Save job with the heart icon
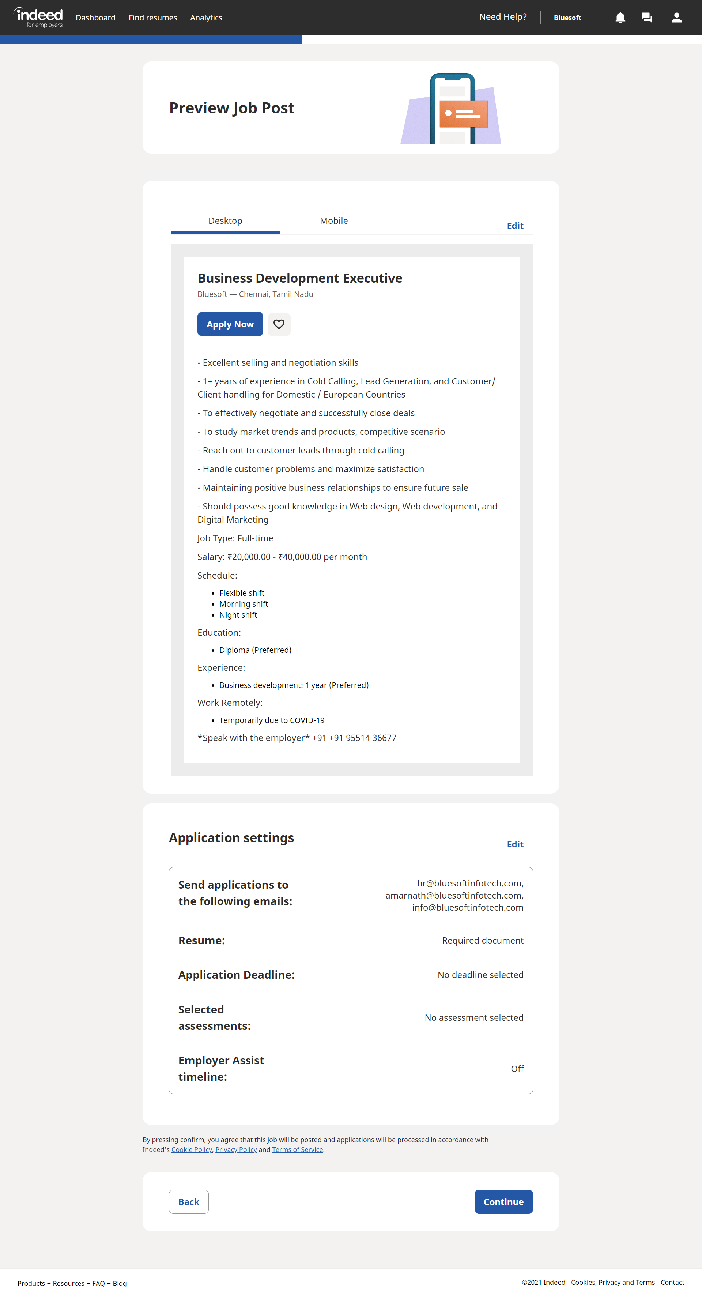Viewport: 702px width, 1295px height. [x=279, y=324]
